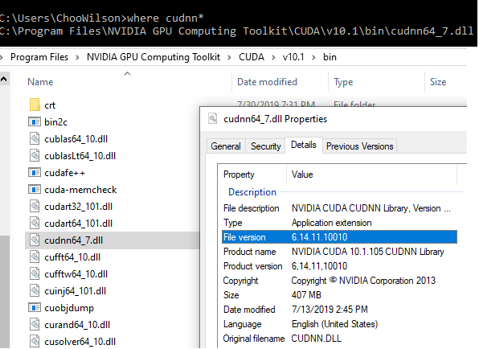Open the Security tab
Screen dimensions: 479x349
265,146
